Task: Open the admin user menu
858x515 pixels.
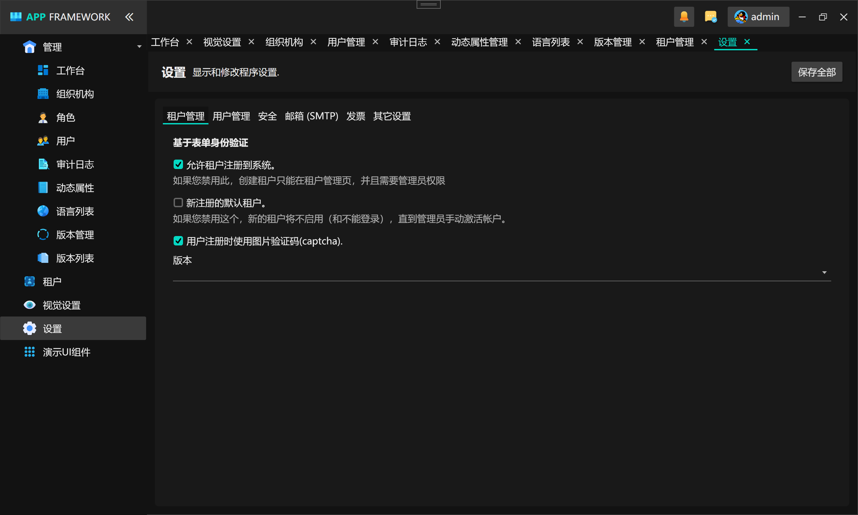Action: pyautogui.click(x=758, y=17)
